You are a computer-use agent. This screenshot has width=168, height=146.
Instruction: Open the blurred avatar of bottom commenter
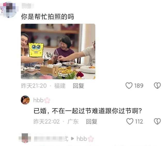coord(25,138)
